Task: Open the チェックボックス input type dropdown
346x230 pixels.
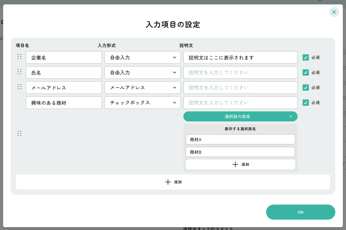Action: pos(142,103)
